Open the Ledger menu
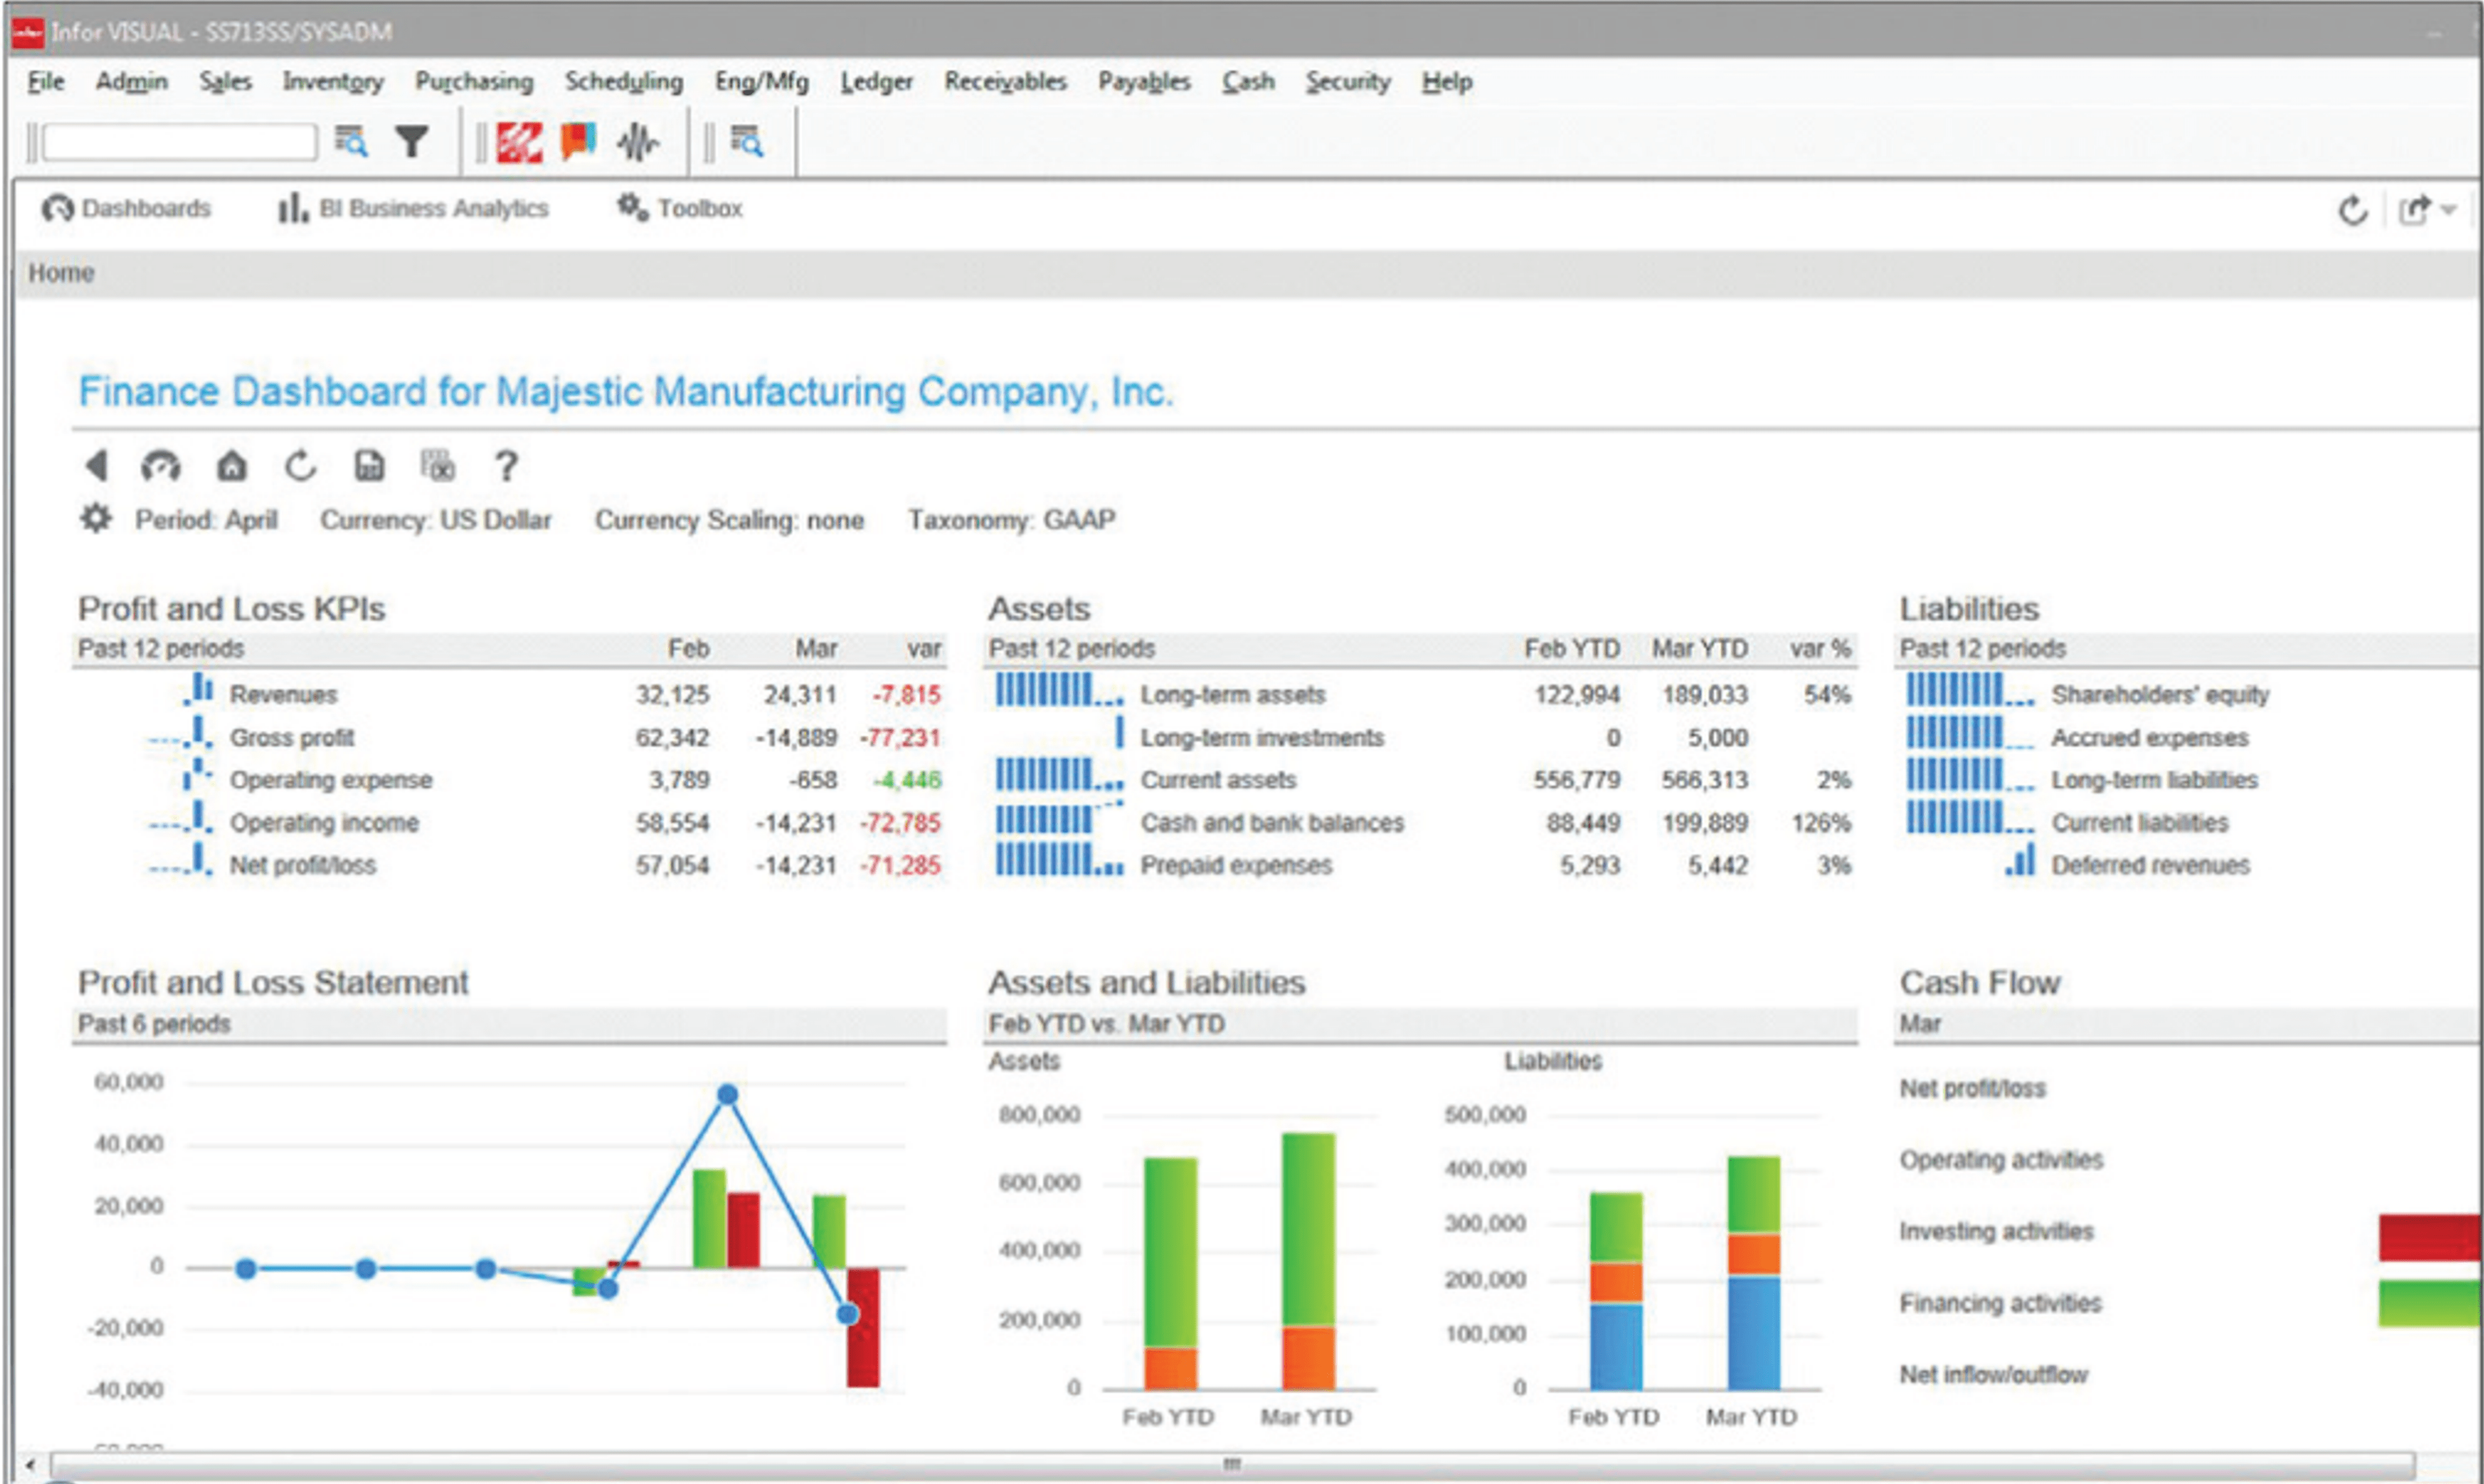Screen dimensions: 2484x1484 (876, 82)
